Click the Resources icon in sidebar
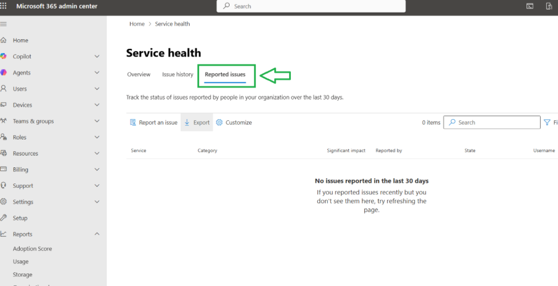The height and width of the screenshot is (286, 558). [x=3, y=153]
